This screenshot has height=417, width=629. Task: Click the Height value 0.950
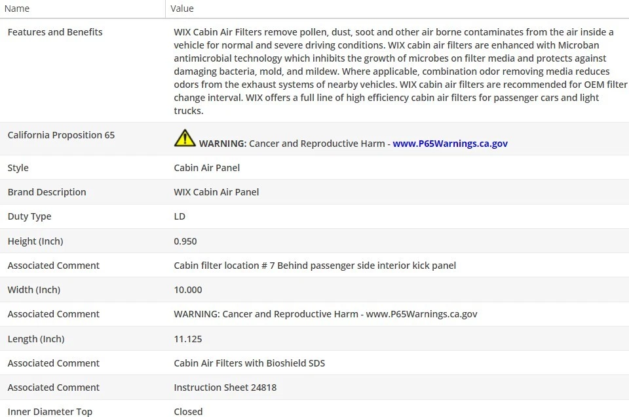pyautogui.click(x=185, y=241)
